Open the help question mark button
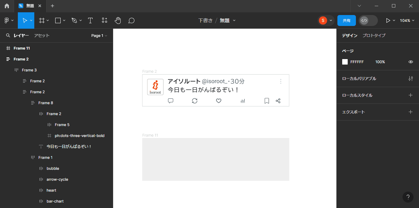This screenshot has height=208, width=419. coord(408,197)
